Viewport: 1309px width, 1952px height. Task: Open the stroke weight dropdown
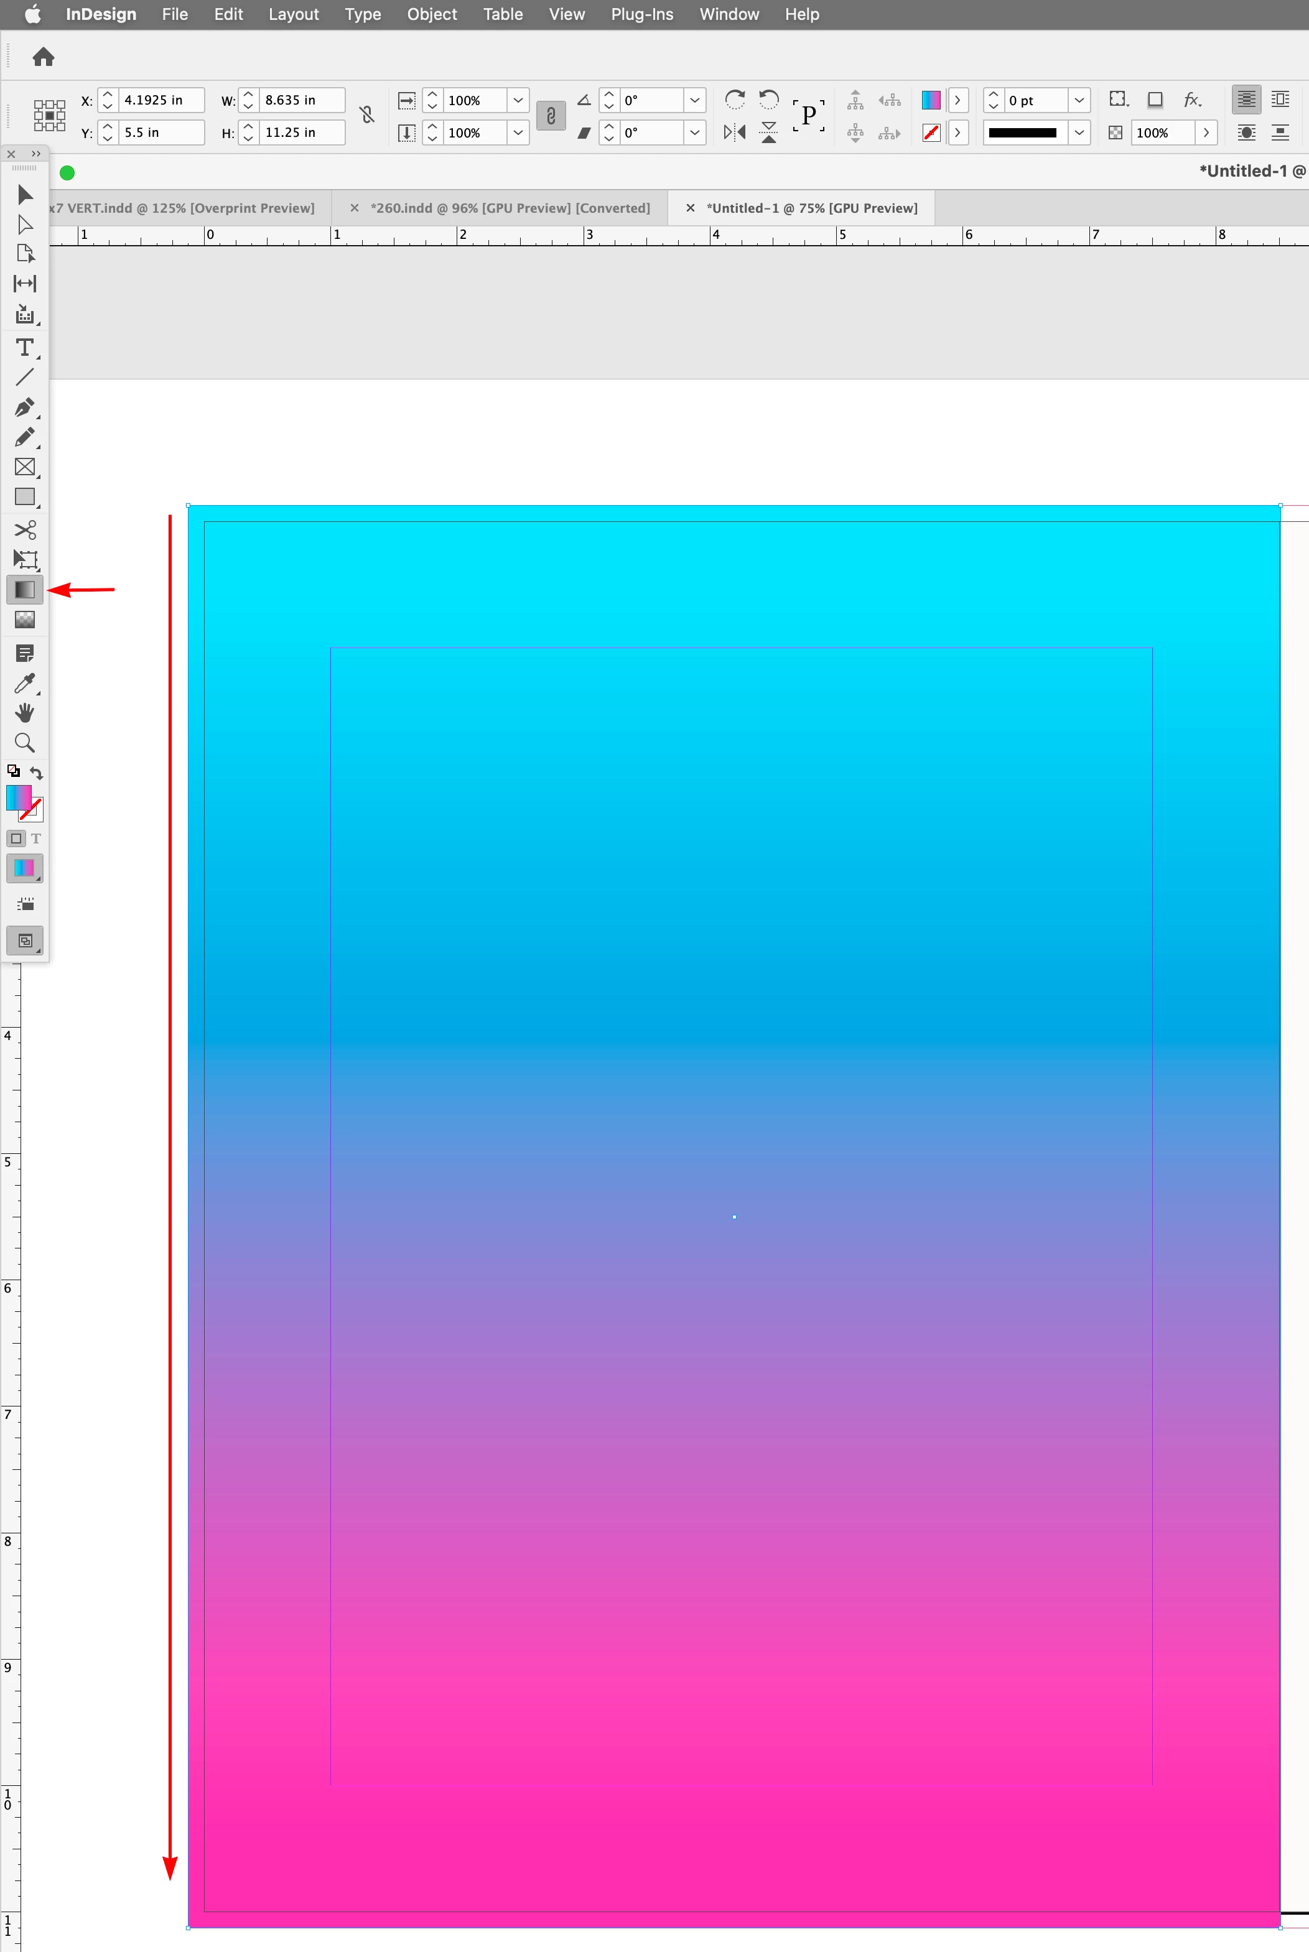pos(1079,100)
